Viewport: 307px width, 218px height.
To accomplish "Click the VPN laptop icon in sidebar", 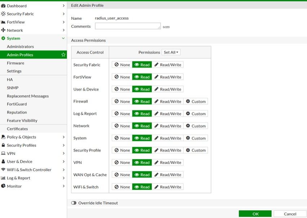I will click(x=3, y=153).
